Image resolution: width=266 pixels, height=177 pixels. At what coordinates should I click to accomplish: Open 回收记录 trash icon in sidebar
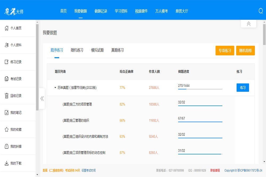click(x=7, y=96)
